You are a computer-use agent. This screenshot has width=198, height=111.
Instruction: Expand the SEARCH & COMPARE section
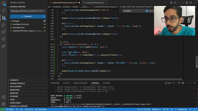pyautogui.click(x=19, y=106)
